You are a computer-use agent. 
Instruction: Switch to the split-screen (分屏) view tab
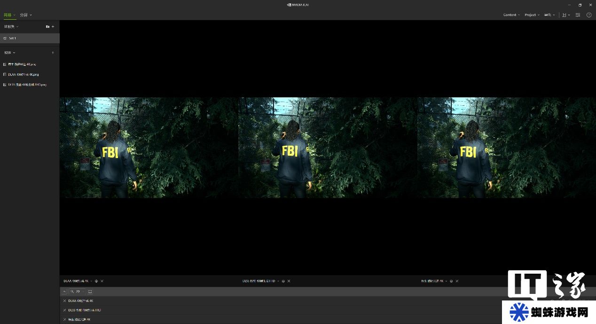[25, 15]
